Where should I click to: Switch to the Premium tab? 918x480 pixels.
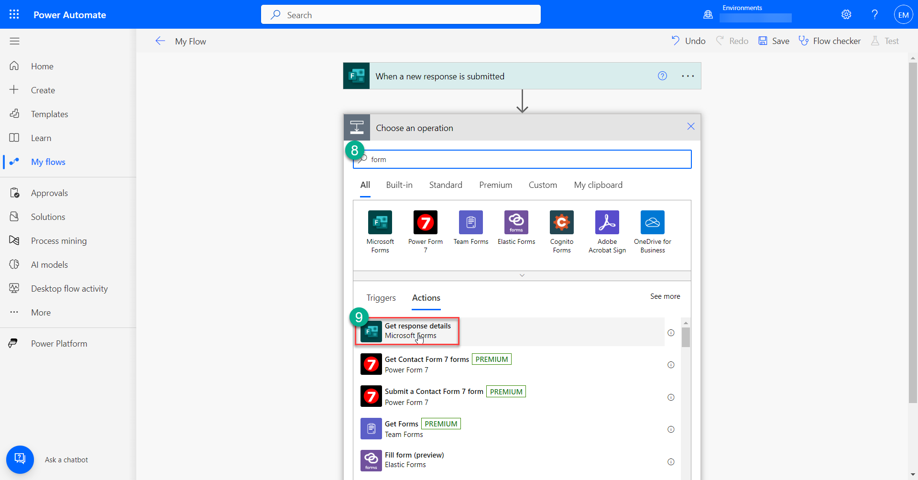coord(495,185)
